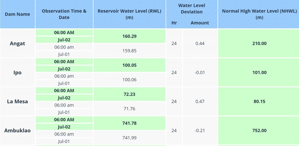
Task: Select the Ipo dam name cell
Action: pos(17,72)
